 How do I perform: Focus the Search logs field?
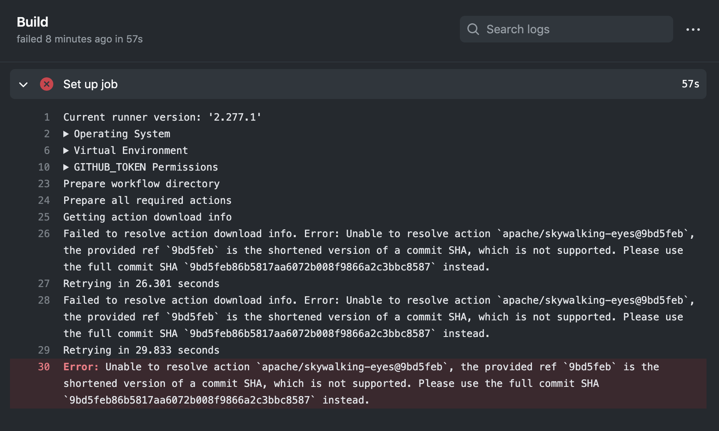(566, 29)
